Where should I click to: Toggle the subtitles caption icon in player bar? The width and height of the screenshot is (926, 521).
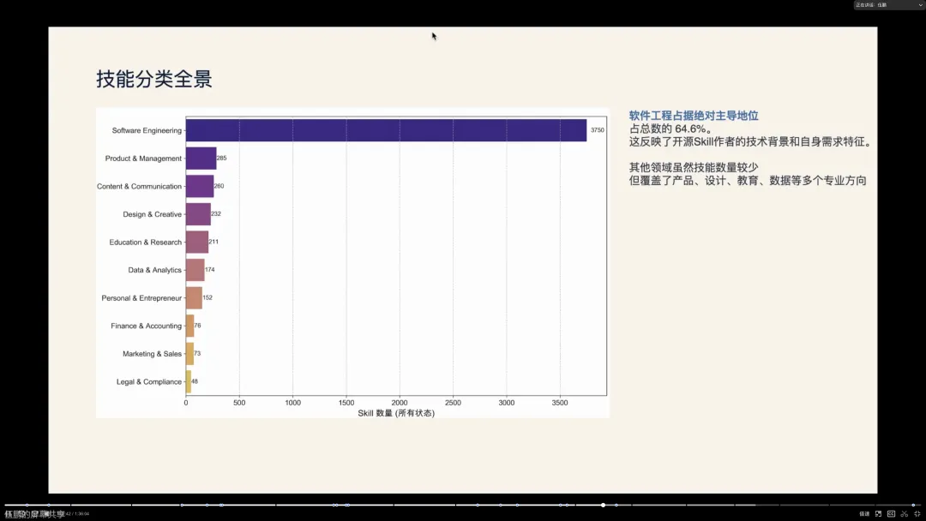click(x=891, y=513)
